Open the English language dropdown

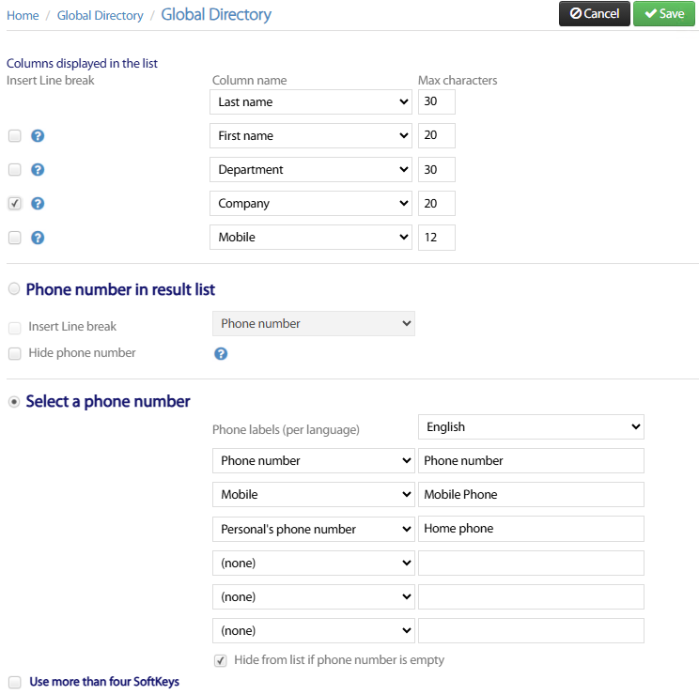(x=531, y=426)
